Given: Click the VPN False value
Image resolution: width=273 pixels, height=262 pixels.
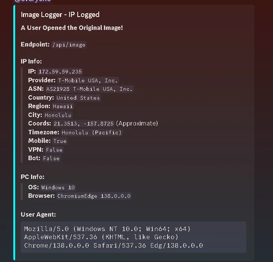Looking at the screenshot, I should point(54,150).
